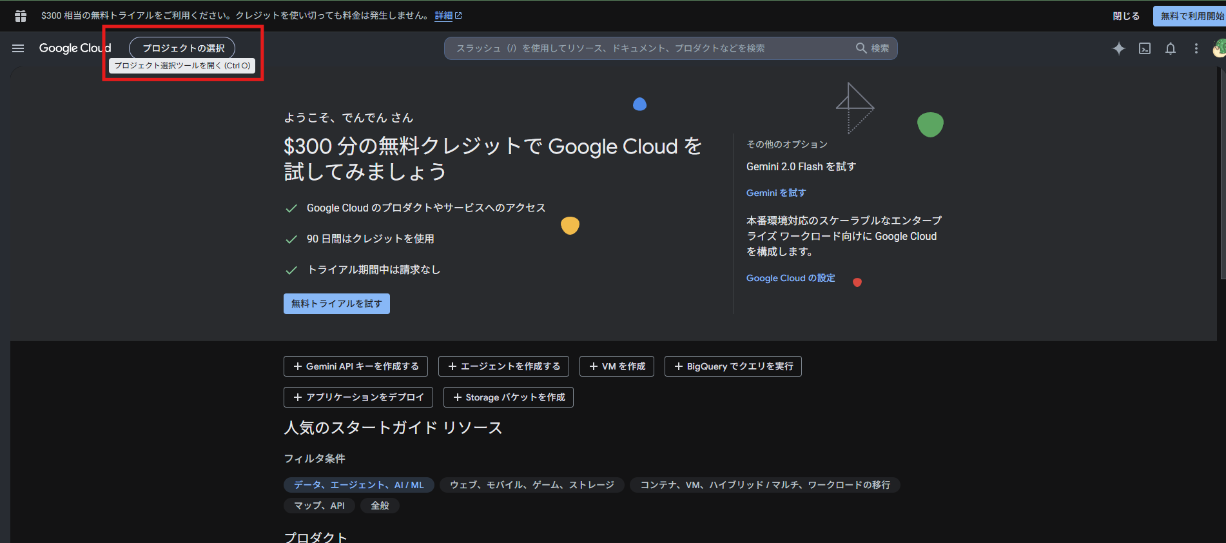This screenshot has height=543, width=1226.
Task: Click Gemini 2.0 Flash を試す text
Action: click(801, 166)
